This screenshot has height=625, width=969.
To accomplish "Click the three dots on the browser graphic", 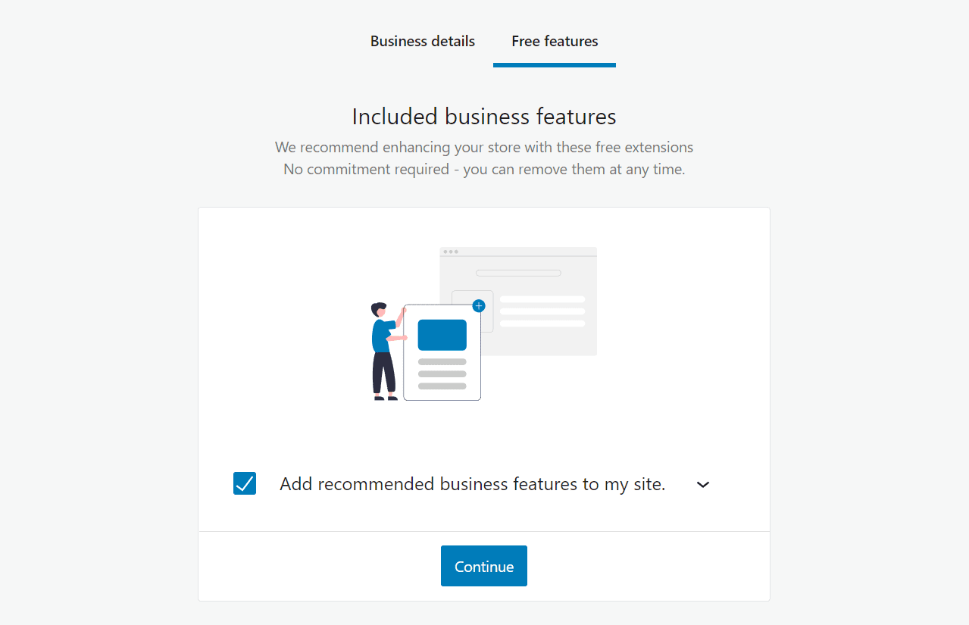I will [451, 251].
